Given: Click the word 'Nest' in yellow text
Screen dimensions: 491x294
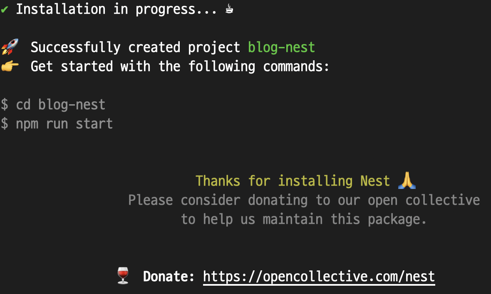Looking at the screenshot, I should pyautogui.click(x=375, y=181).
